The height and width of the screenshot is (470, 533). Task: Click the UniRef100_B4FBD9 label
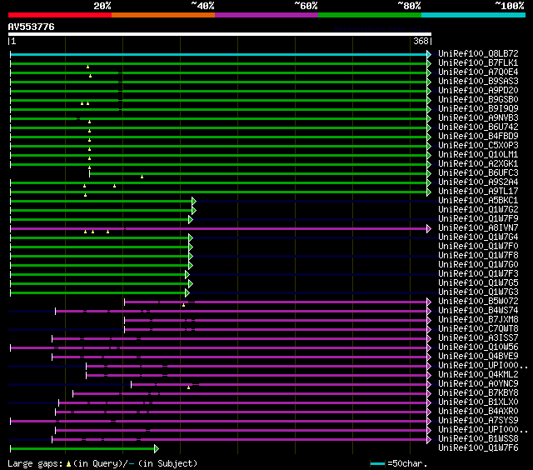point(478,137)
